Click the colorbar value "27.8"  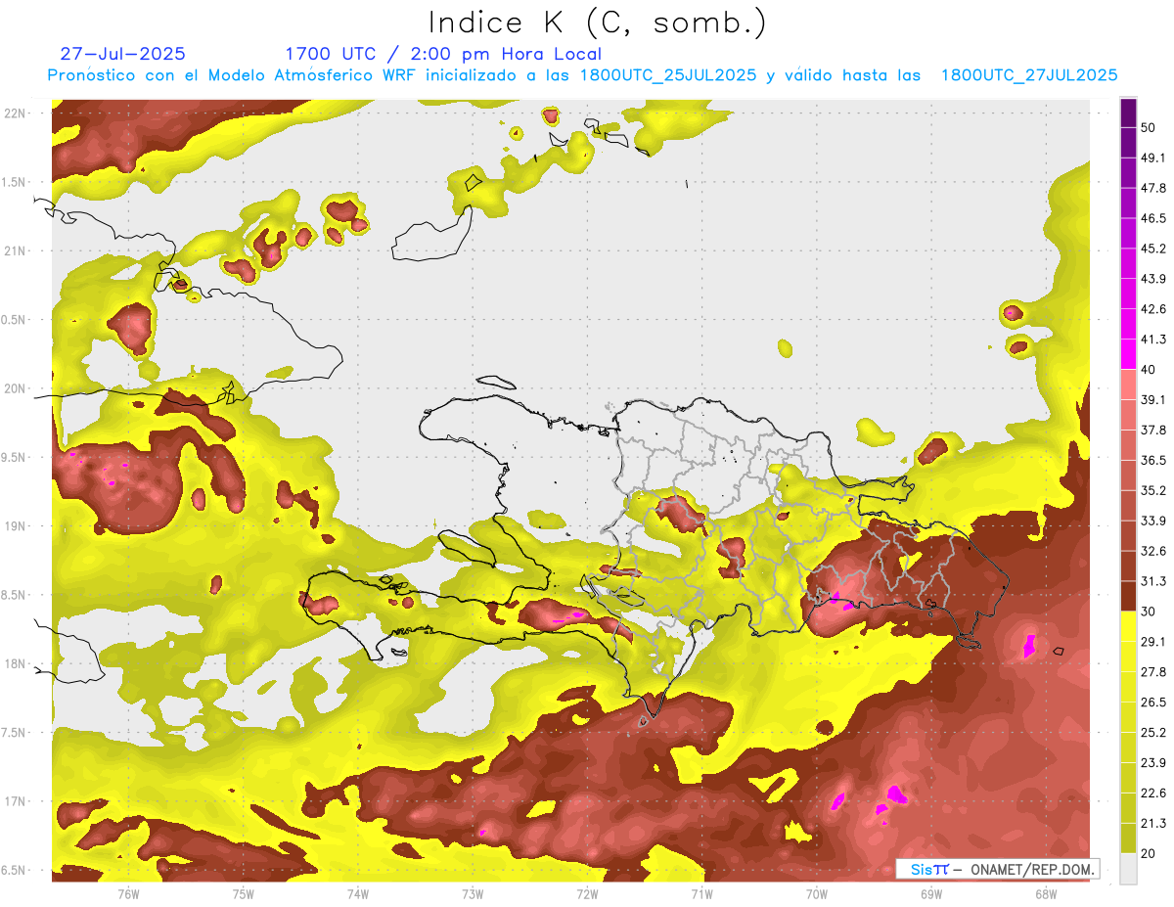(x=1153, y=672)
